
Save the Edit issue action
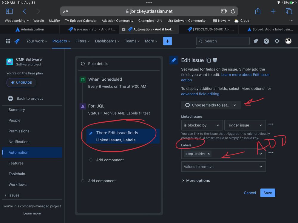pos(268,193)
